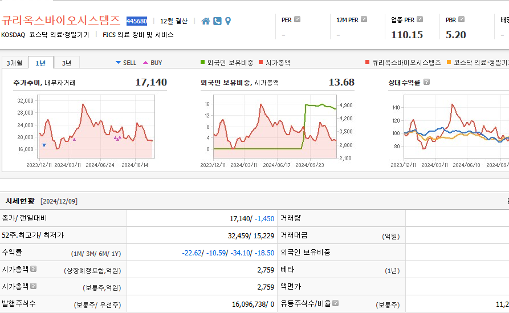Click the PBR value 5.20
The height and width of the screenshot is (313, 509).
(x=456, y=35)
